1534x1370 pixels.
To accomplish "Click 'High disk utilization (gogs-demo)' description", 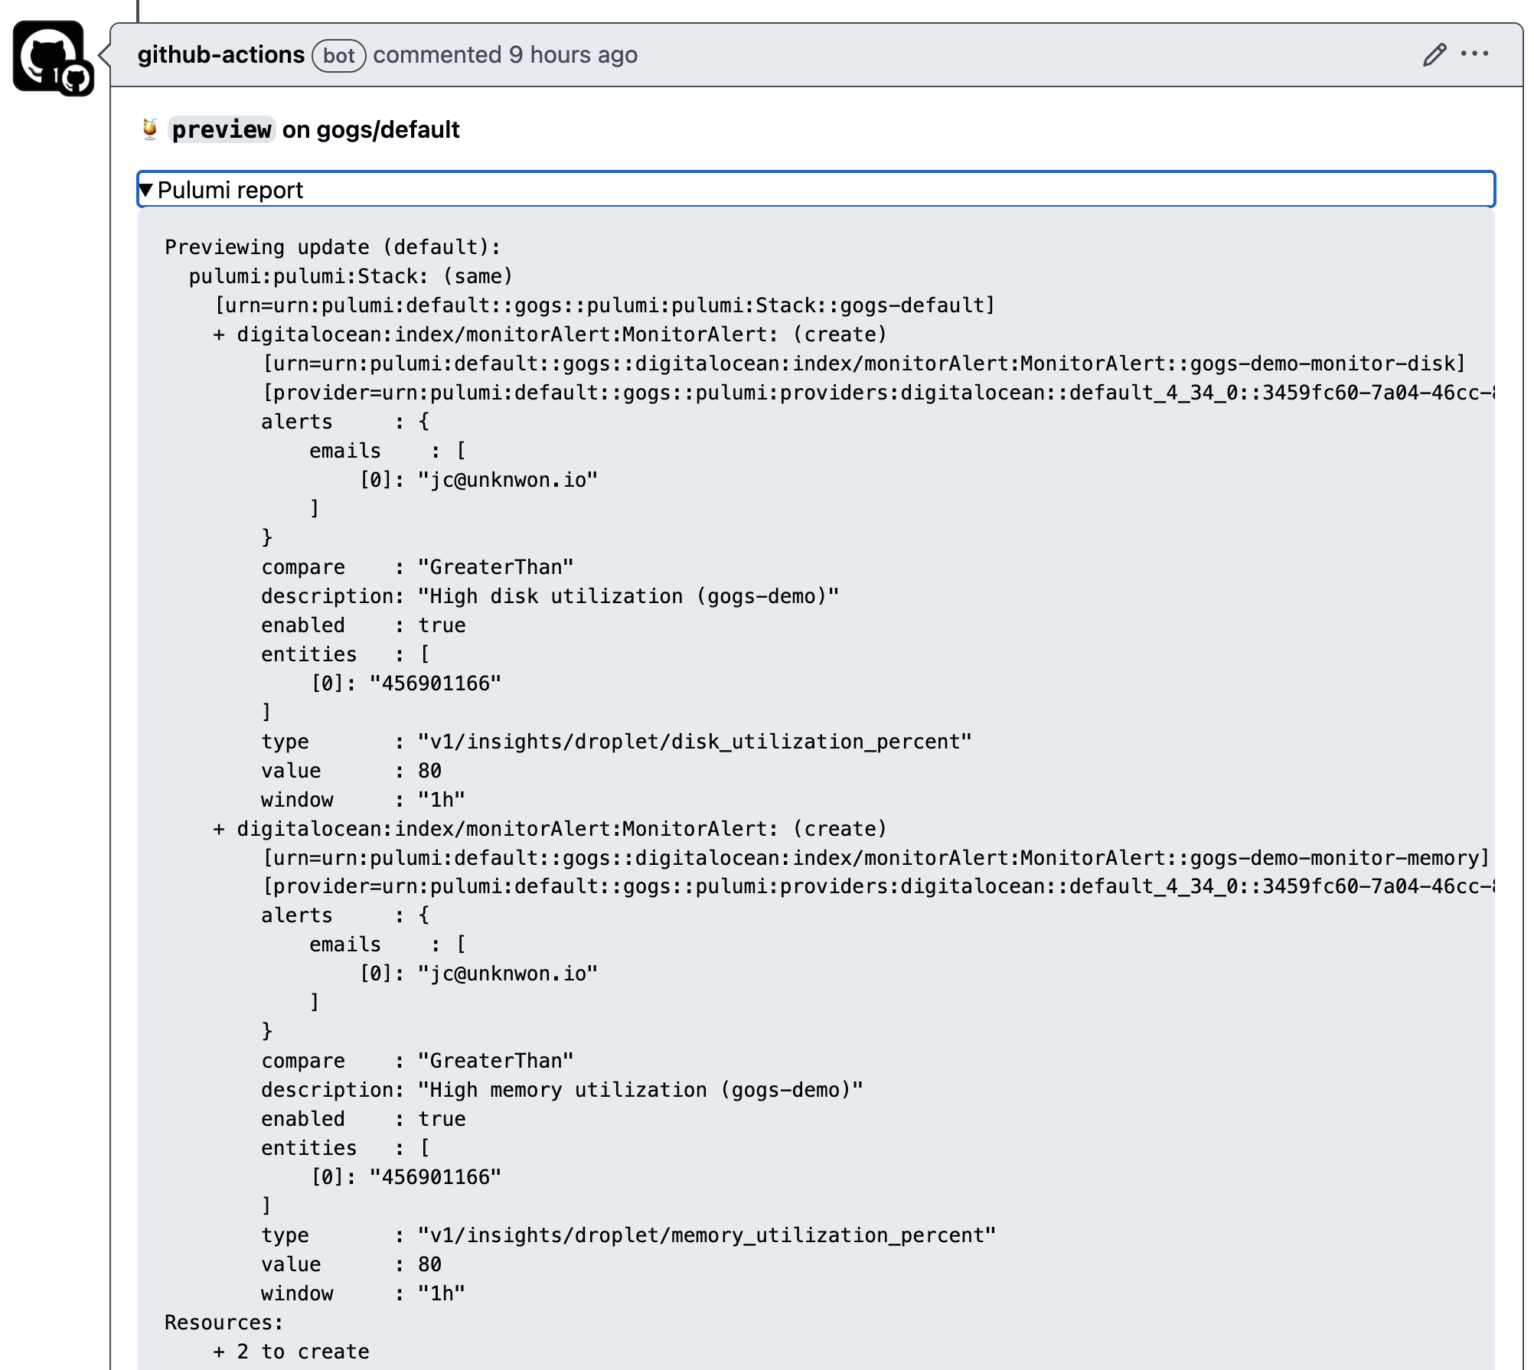I will click(x=628, y=596).
